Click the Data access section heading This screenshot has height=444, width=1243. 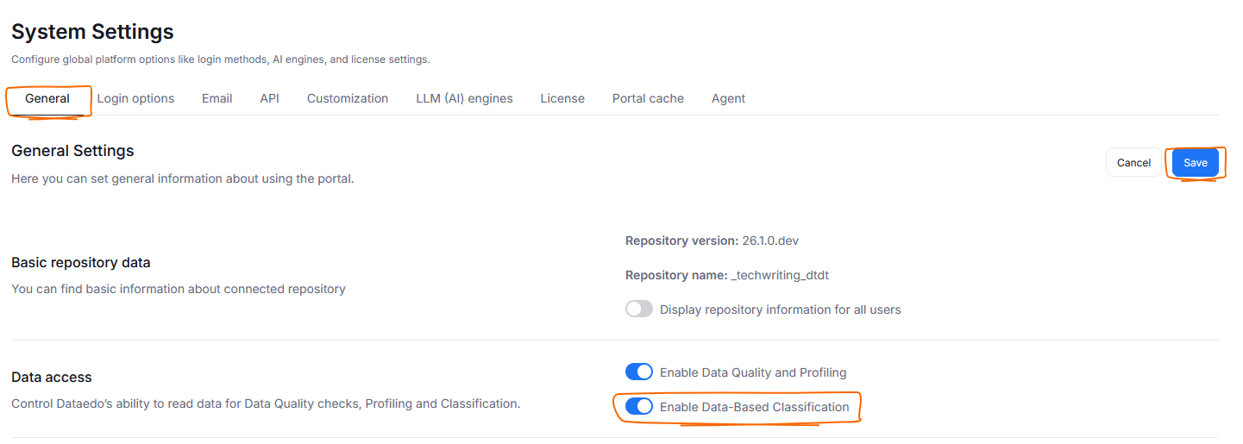tap(52, 377)
